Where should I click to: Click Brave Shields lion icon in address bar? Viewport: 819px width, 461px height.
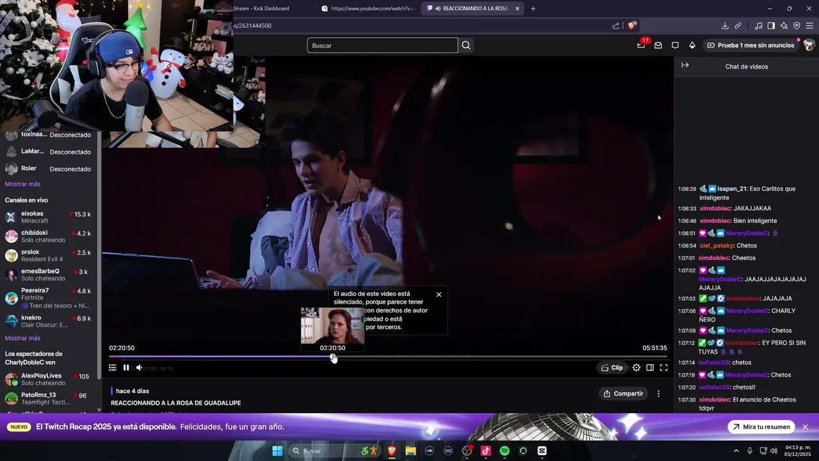click(x=632, y=26)
